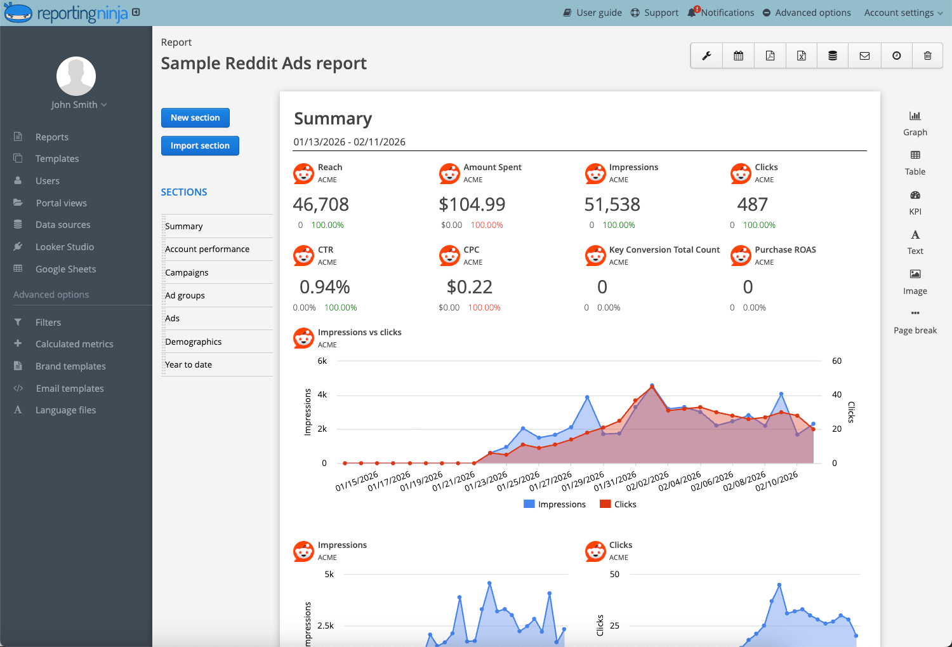The height and width of the screenshot is (647, 952).
Task: Open the date range calendar icon
Action: (738, 55)
